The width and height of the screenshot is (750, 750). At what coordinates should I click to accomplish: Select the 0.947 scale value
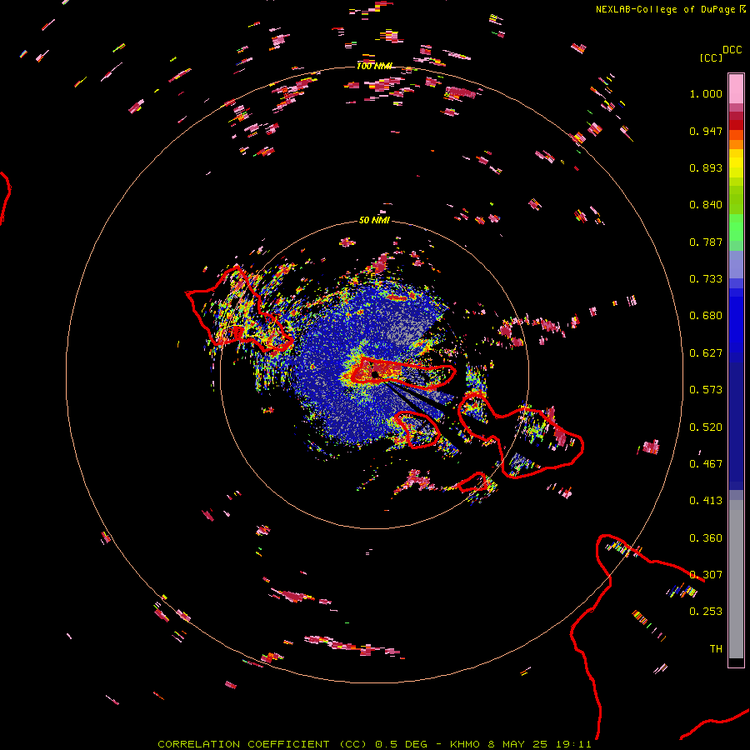pos(706,131)
